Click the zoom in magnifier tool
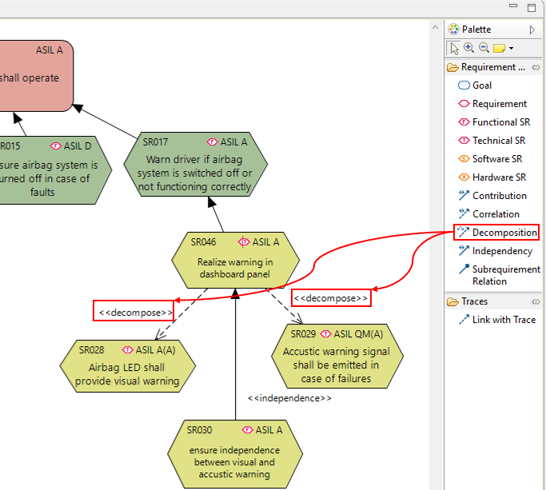 (469, 48)
